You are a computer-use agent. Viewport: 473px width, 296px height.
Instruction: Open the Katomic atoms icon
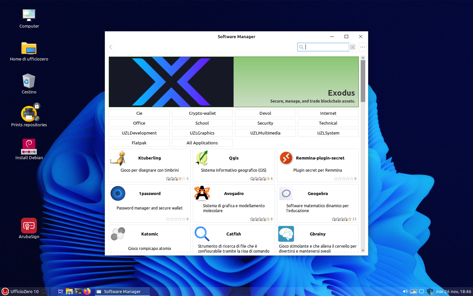(x=118, y=234)
